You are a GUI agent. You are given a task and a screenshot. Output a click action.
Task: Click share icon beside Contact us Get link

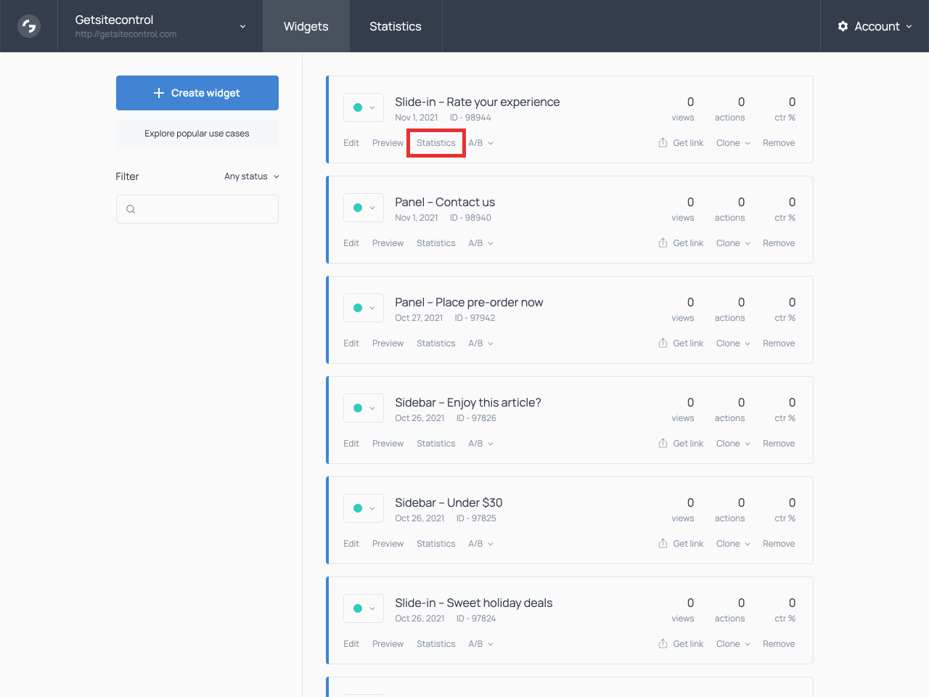tap(663, 243)
